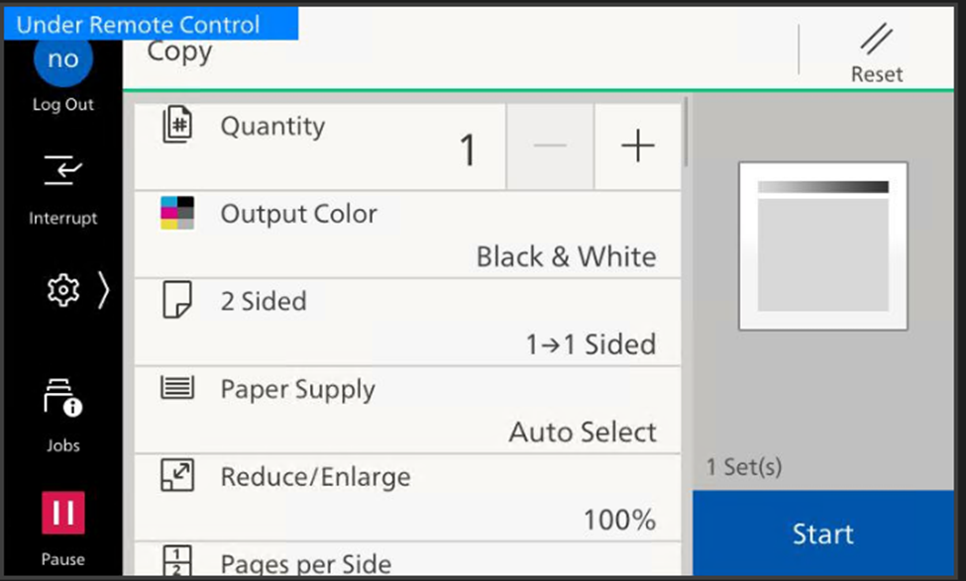Increase copy quantity with plus button
Screen dimensions: 966x581
point(638,146)
